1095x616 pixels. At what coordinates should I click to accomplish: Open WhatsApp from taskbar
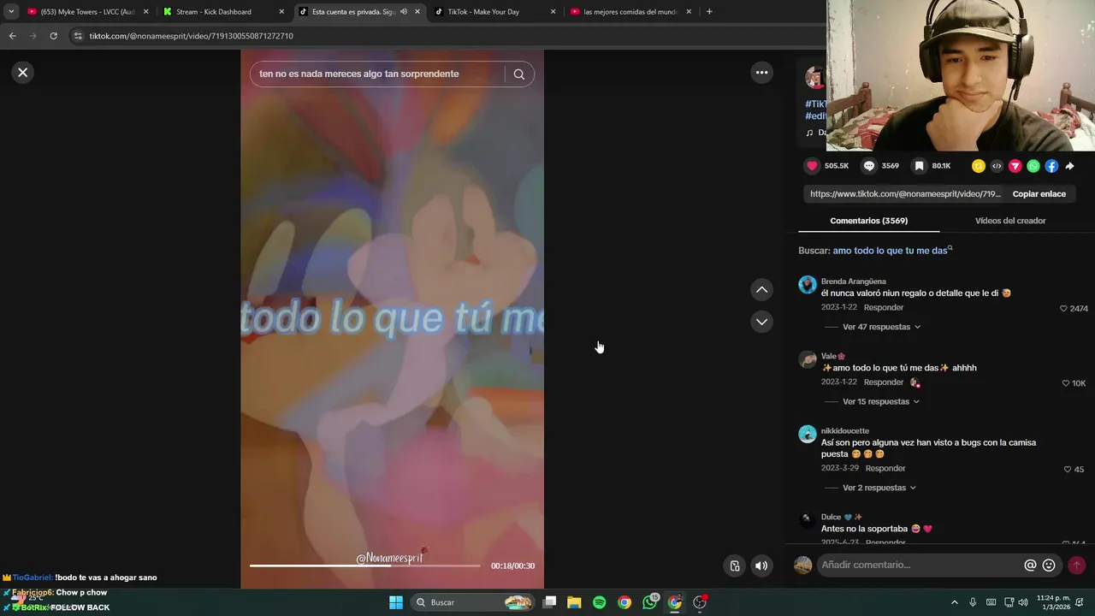tap(650, 602)
